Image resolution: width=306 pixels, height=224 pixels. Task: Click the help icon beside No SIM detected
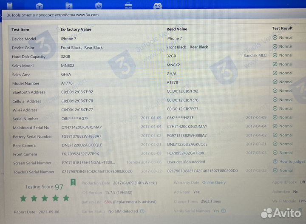(142, 211)
